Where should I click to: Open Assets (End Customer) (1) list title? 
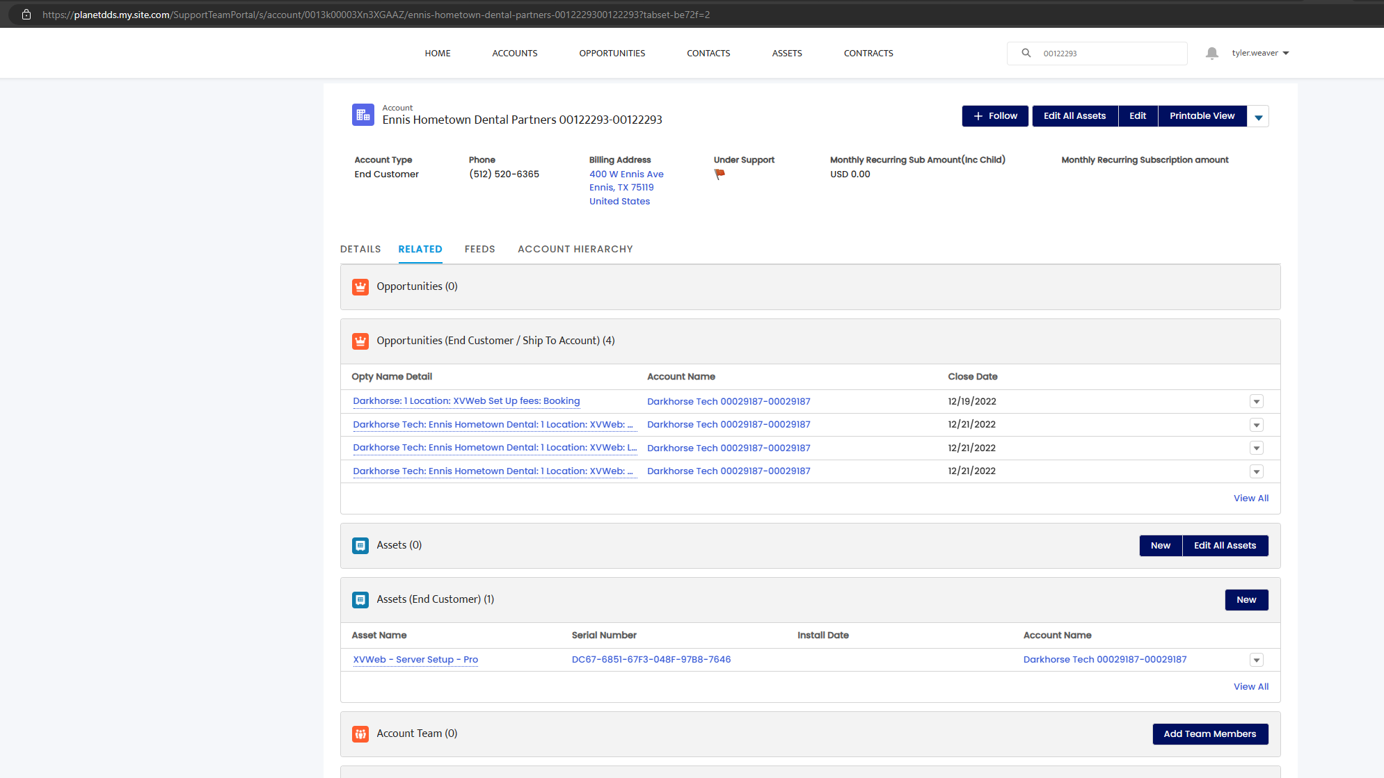435,599
